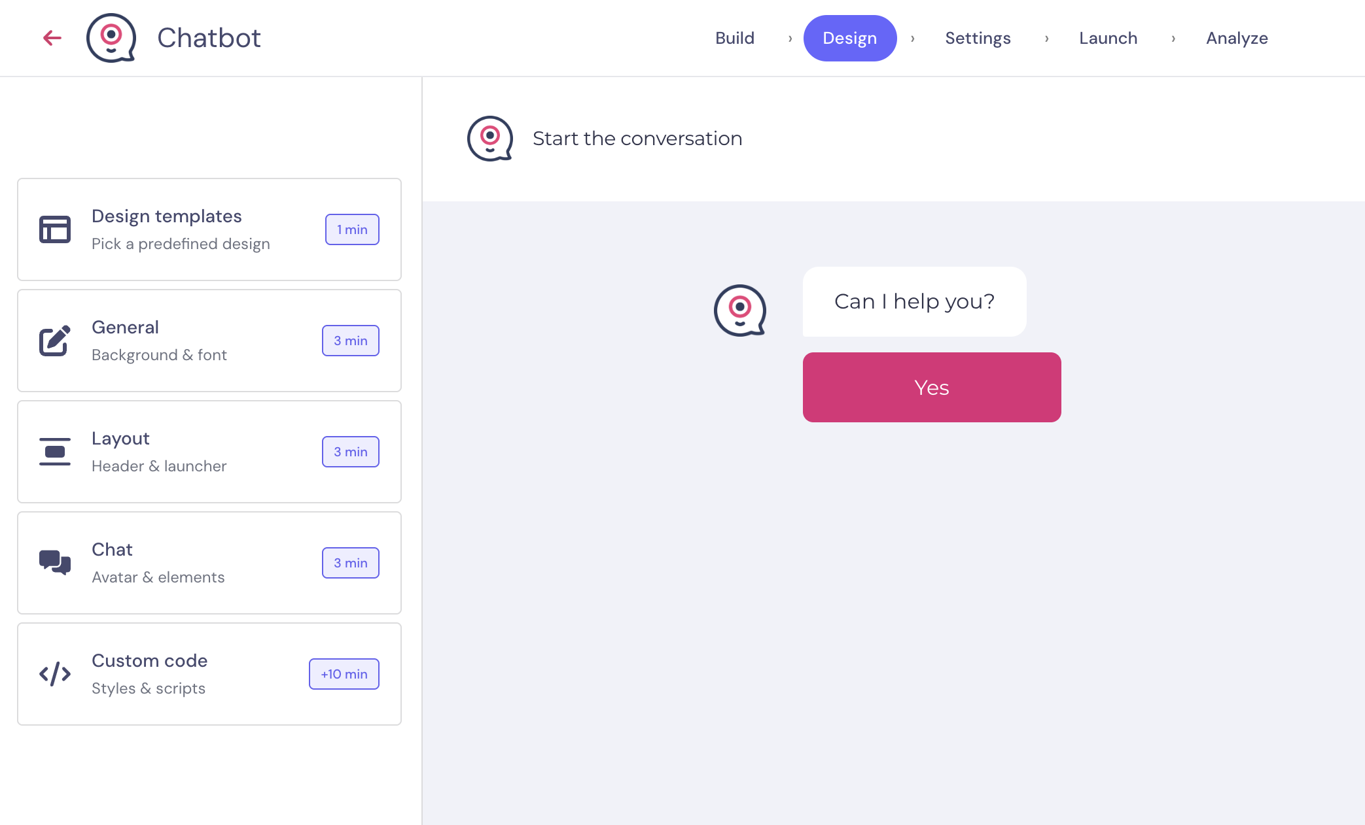Viewport: 1365px width, 825px height.
Task: Click the Chat speech bubbles icon
Action: tap(55, 563)
